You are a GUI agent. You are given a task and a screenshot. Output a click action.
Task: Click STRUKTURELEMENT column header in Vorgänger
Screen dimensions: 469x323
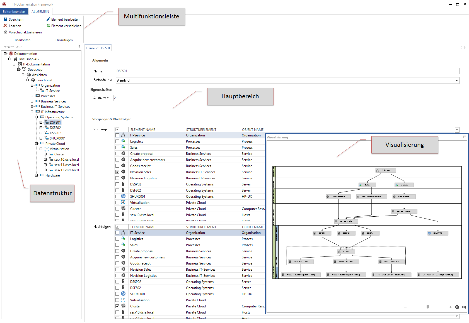(212, 129)
